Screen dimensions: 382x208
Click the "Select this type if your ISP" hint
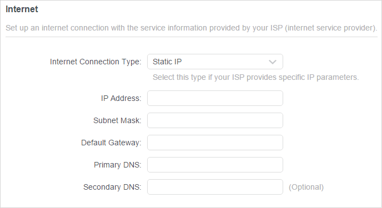pyautogui.click(x=198, y=77)
